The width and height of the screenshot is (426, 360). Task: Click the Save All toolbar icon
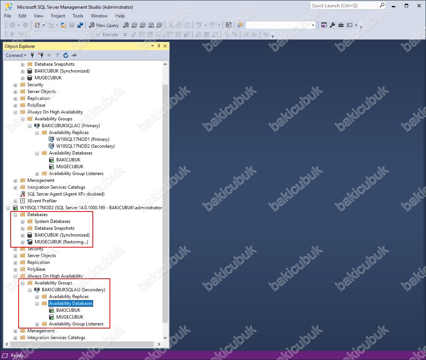[80, 25]
